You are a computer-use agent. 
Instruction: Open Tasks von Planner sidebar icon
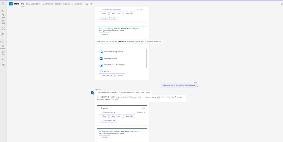click(x=3, y=40)
